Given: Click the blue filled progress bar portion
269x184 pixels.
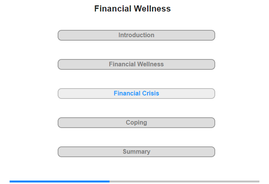Looking at the screenshot, I should click(60, 181).
